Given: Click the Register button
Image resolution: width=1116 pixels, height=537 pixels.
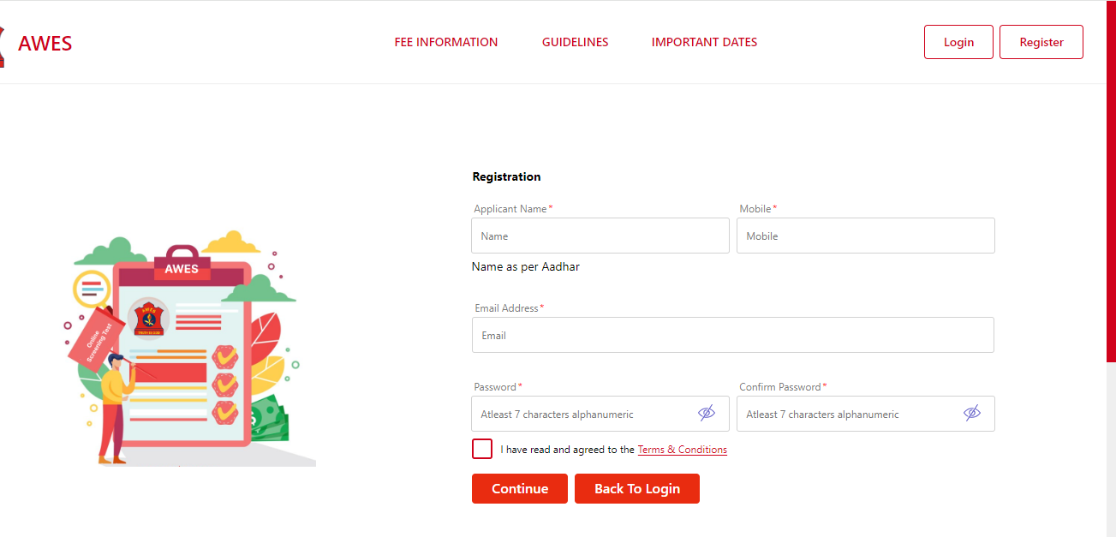Looking at the screenshot, I should (1041, 41).
